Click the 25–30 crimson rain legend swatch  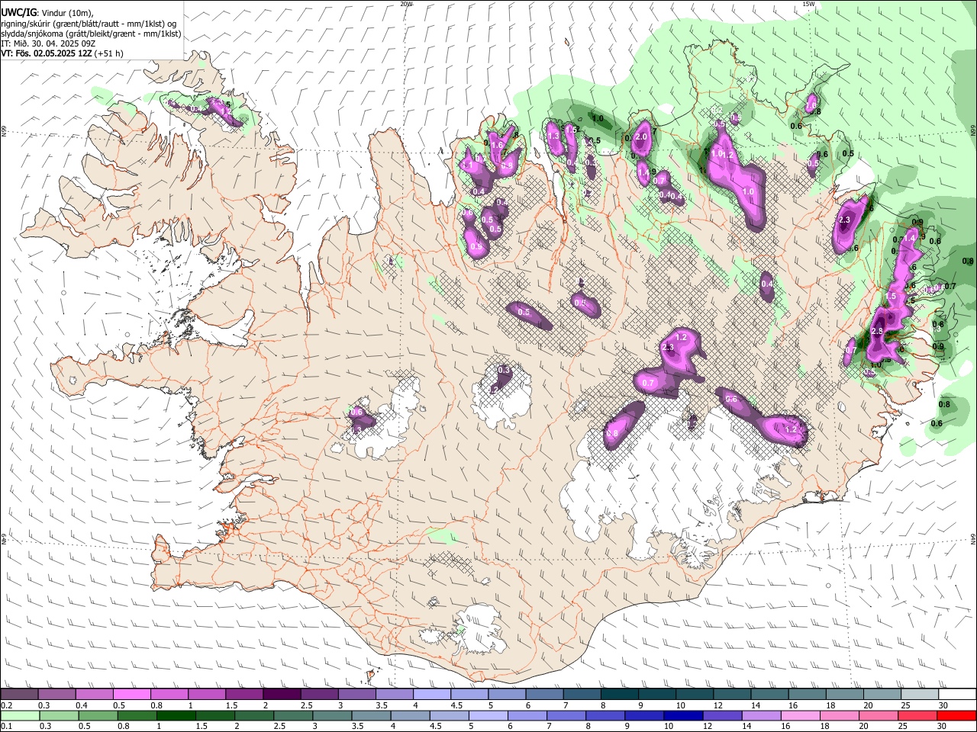pos(919,716)
